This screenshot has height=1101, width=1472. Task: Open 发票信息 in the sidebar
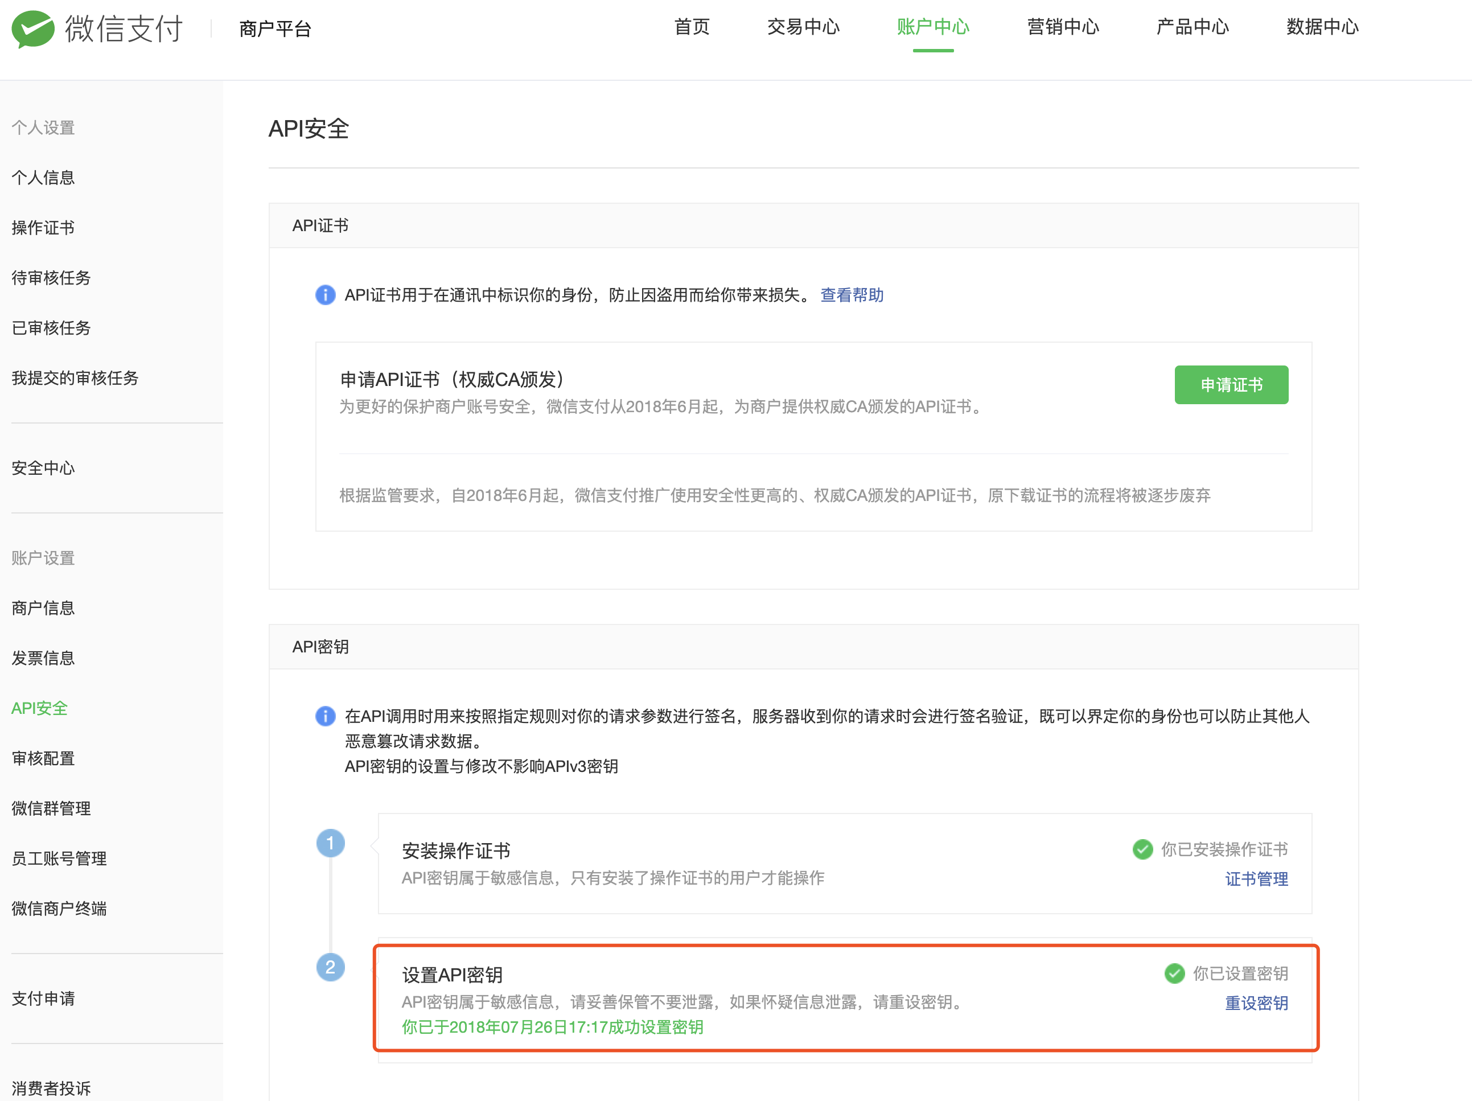pyautogui.click(x=43, y=658)
